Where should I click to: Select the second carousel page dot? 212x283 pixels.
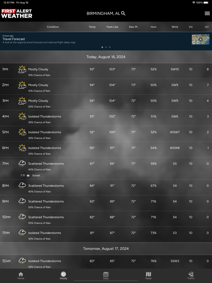point(106,47)
